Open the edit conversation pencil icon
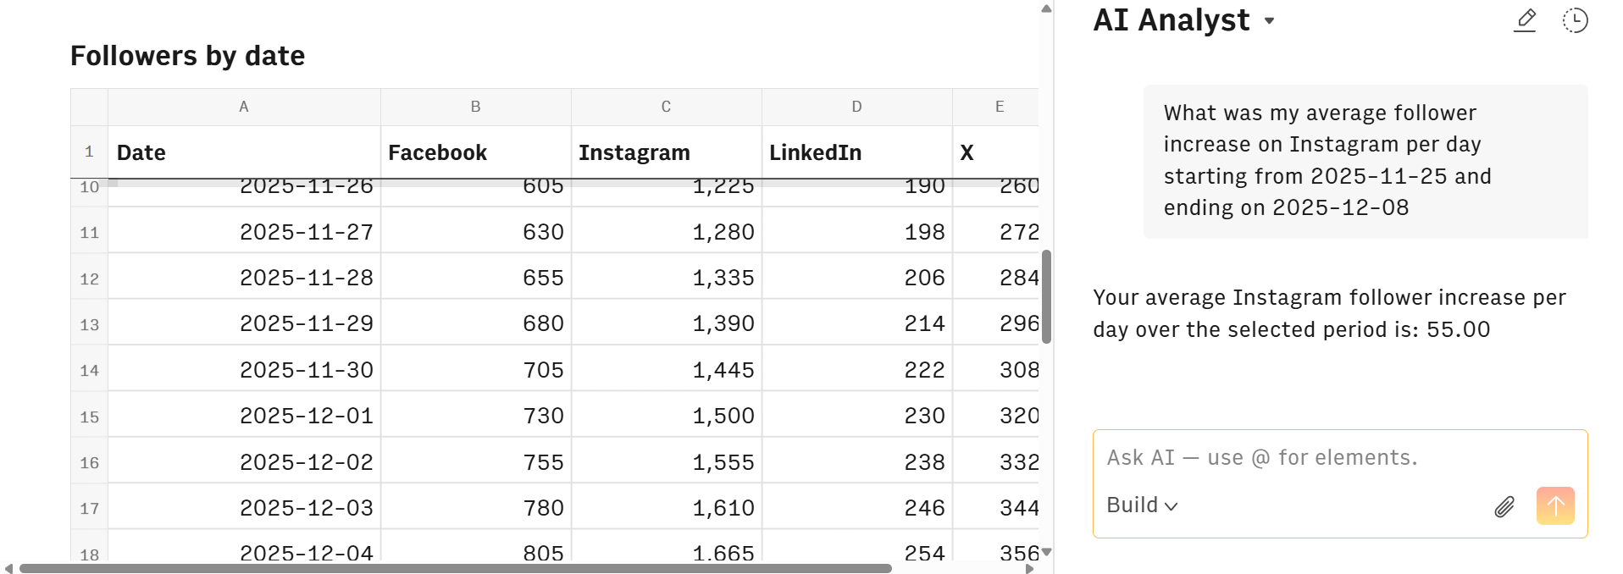Viewport: 1623px width, 574px height. tap(1525, 19)
